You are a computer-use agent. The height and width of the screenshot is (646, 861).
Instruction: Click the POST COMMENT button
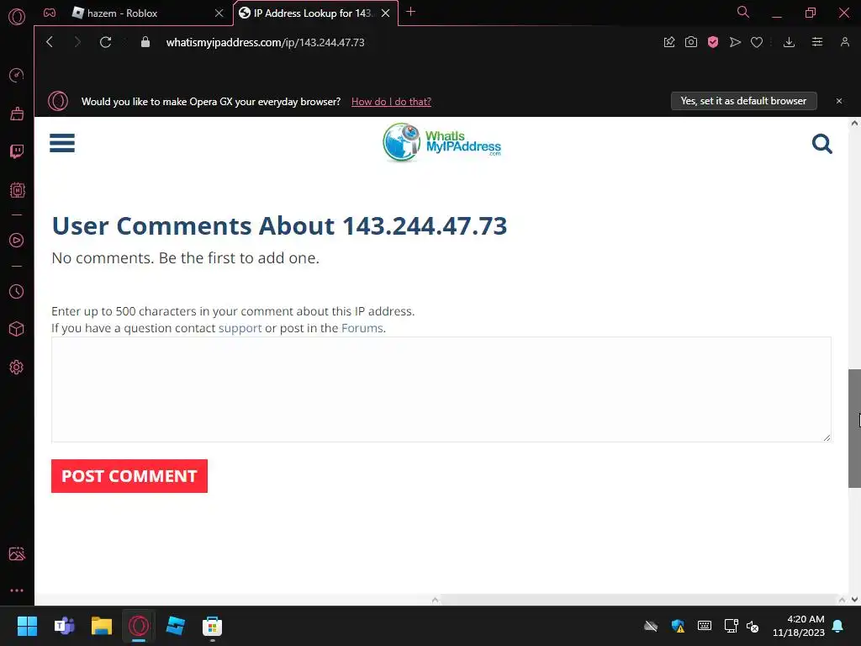129,476
